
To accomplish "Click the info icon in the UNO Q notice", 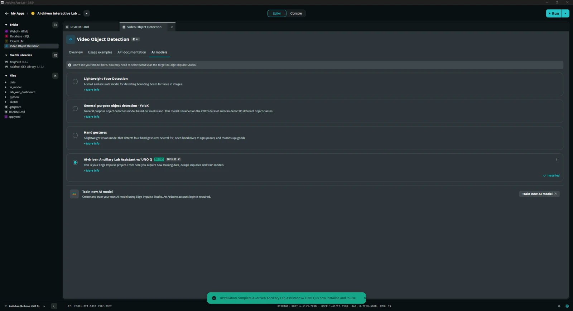I will [69, 65].
